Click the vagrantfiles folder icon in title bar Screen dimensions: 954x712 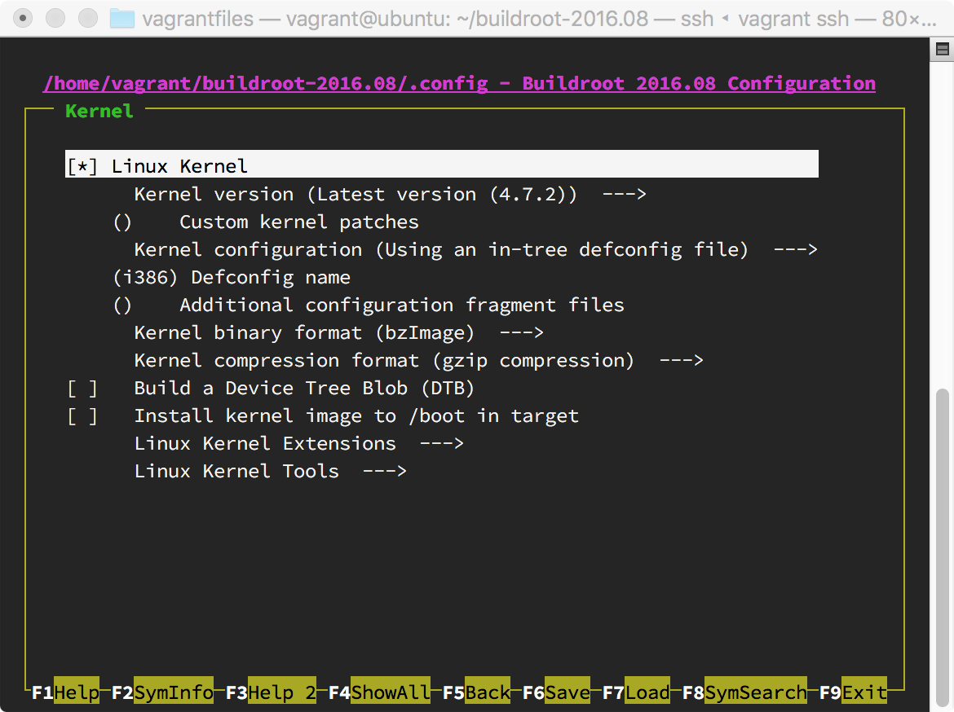point(121,18)
